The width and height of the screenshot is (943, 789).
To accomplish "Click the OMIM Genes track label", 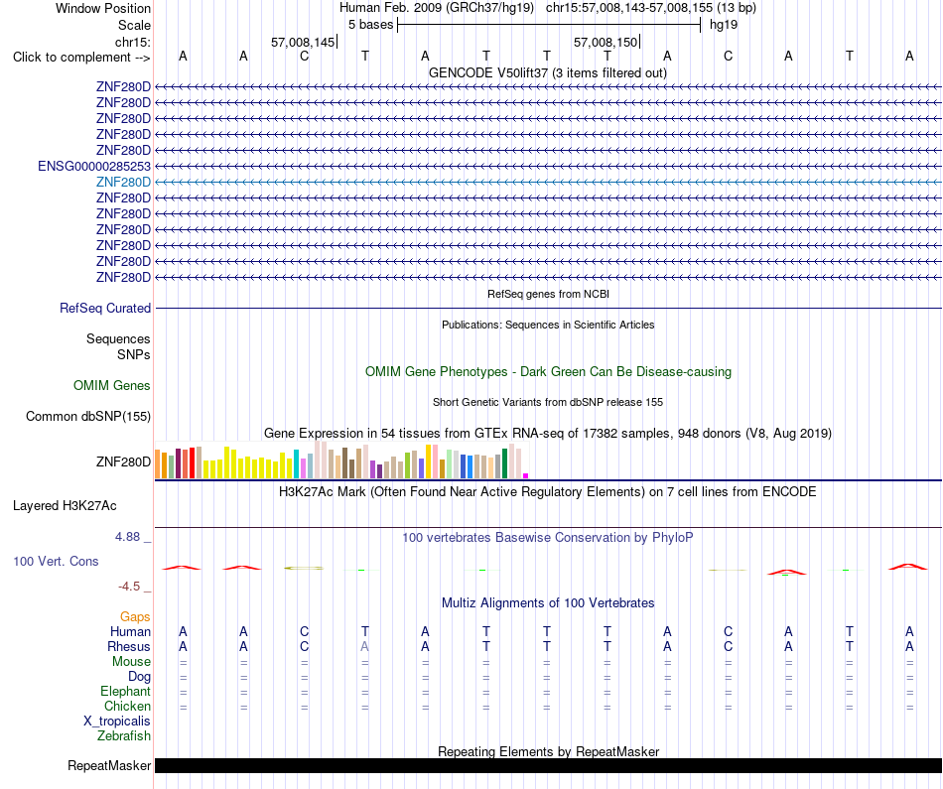I will click(112, 385).
